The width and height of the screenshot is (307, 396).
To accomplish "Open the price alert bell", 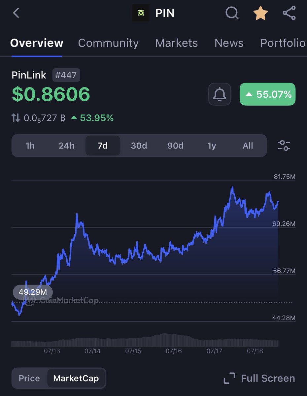I will (220, 94).
